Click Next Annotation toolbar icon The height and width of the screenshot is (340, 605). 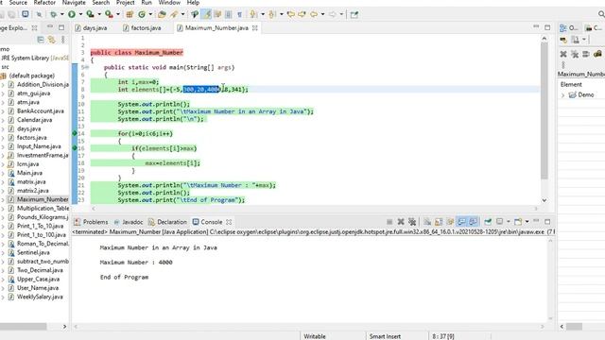[x=253, y=15]
